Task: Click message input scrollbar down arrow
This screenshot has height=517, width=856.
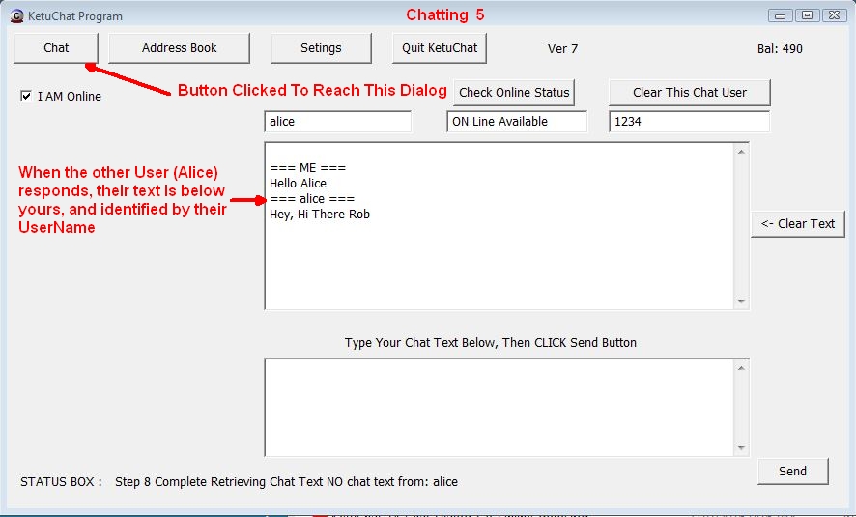Action: [x=741, y=448]
